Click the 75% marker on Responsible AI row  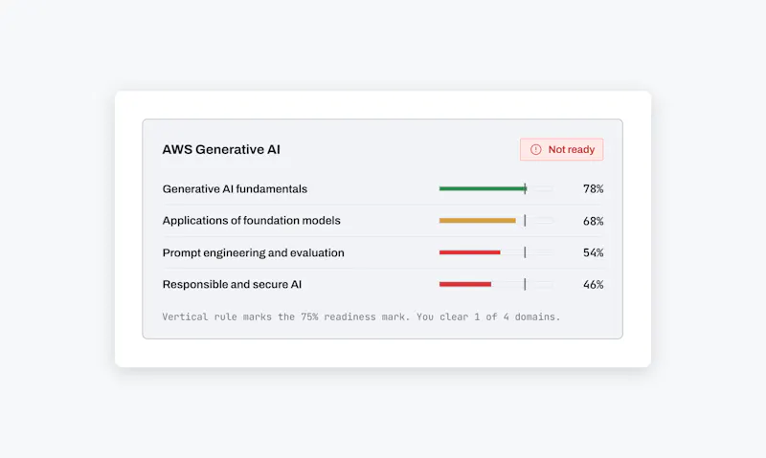tap(525, 284)
